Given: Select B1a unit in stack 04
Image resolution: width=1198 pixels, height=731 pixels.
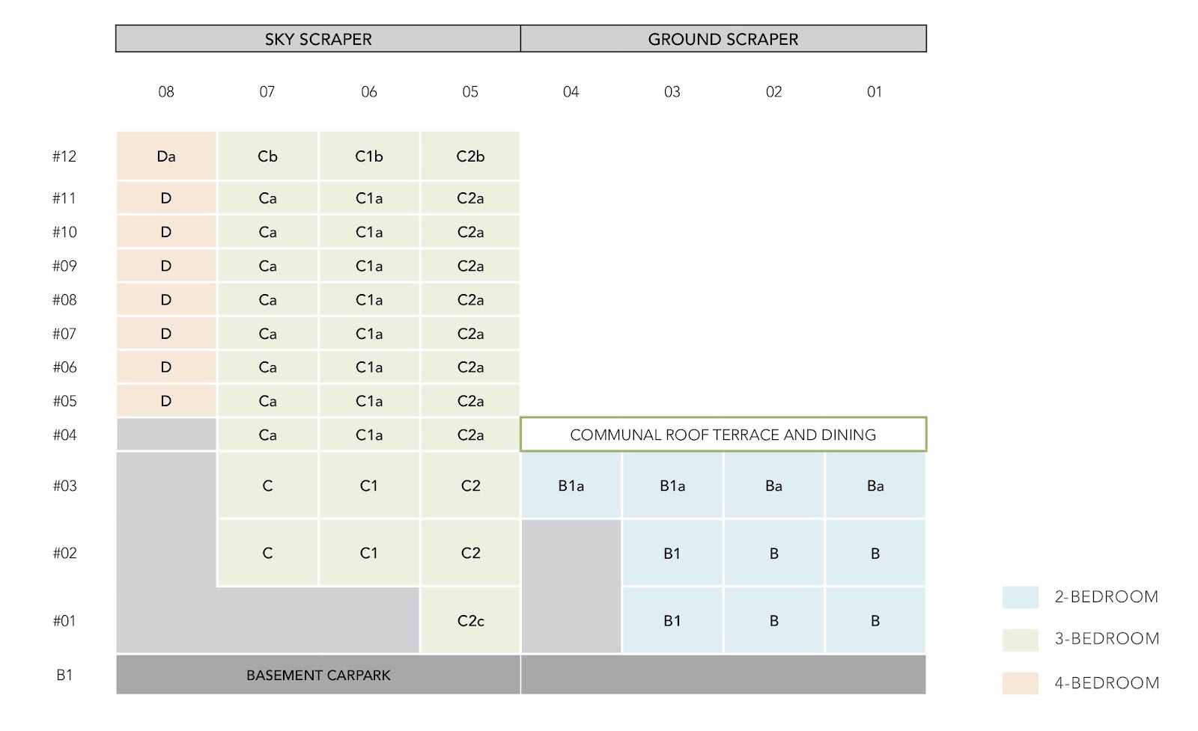Looking at the screenshot, I should [x=571, y=485].
